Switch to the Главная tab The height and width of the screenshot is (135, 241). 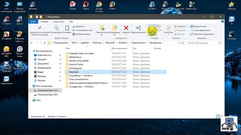tap(44, 22)
